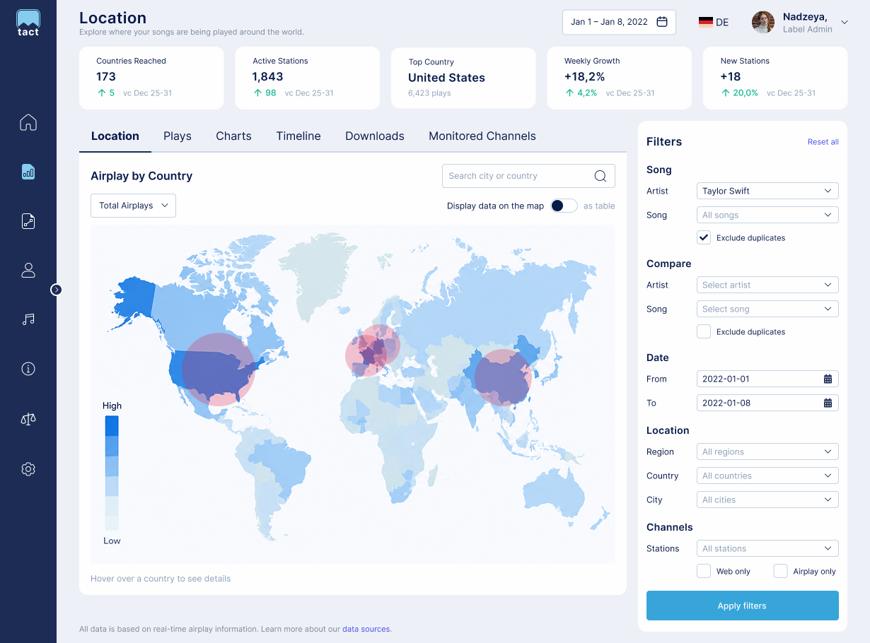Click Nadzeya's profile avatar
This screenshot has width=870, height=643.
pos(763,22)
